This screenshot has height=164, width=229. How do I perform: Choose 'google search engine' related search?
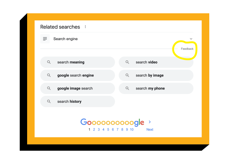(x=78, y=75)
